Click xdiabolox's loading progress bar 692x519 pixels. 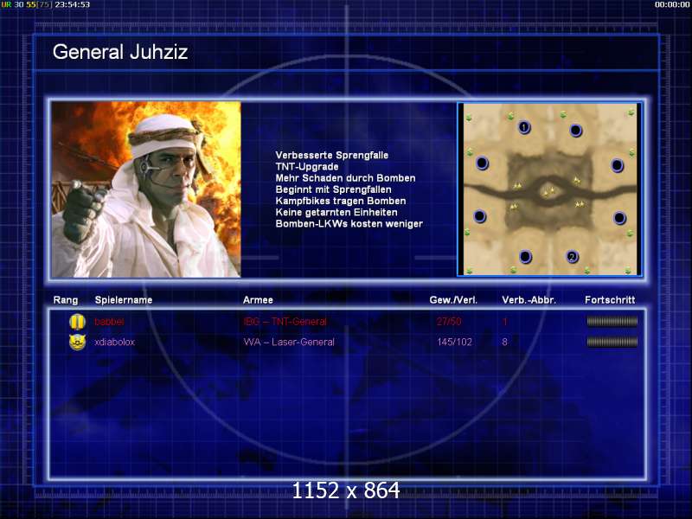(612, 342)
